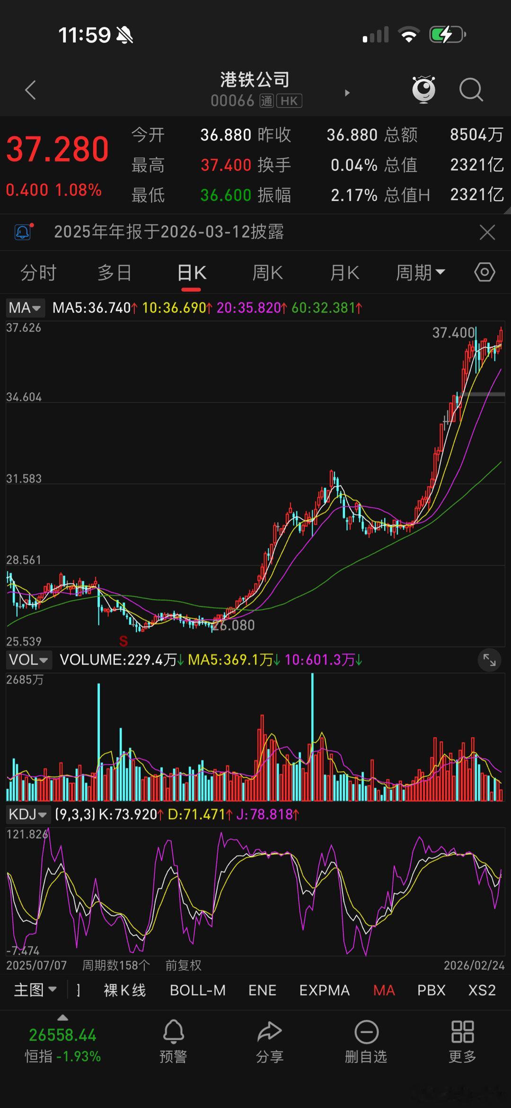Tap the 预警 alert bell icon

[173, 1031]
